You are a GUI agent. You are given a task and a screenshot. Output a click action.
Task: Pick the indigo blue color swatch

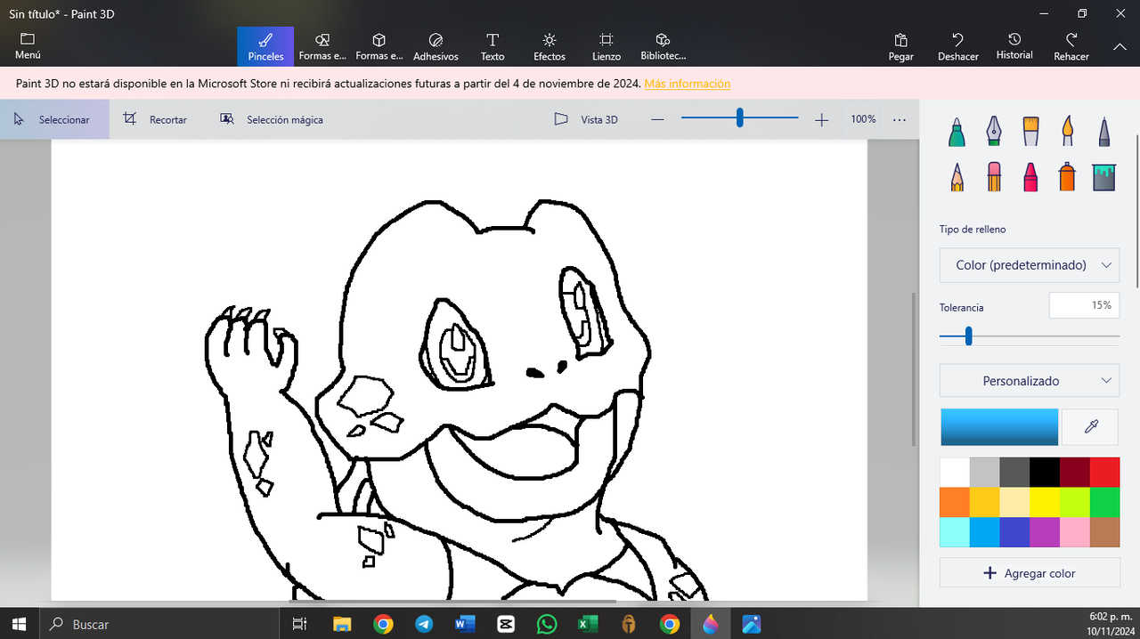(1014, 532)
